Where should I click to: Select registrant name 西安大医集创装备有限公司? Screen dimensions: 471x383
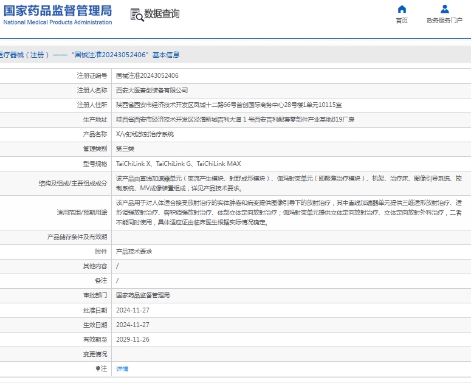152,91
